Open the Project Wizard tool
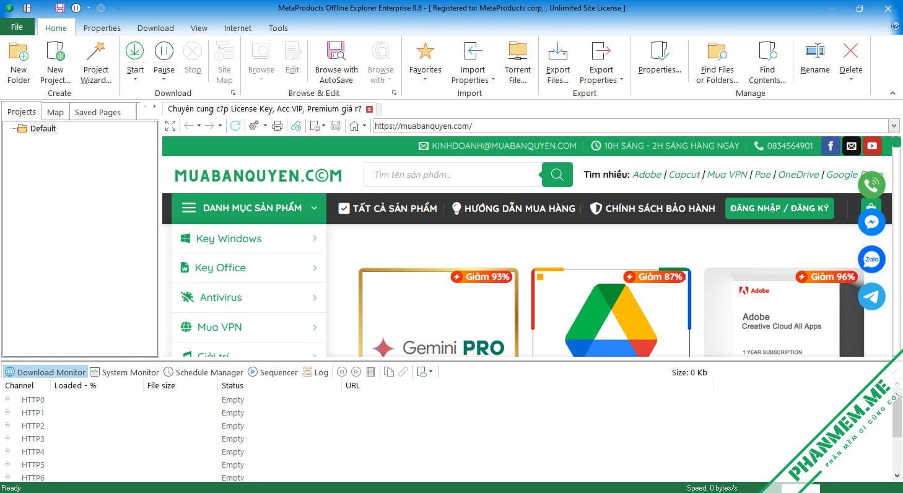903x493 pixels. 95,63
